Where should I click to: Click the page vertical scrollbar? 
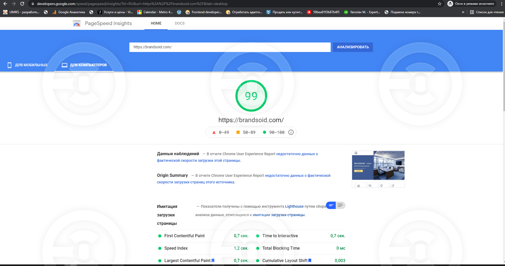504,66
